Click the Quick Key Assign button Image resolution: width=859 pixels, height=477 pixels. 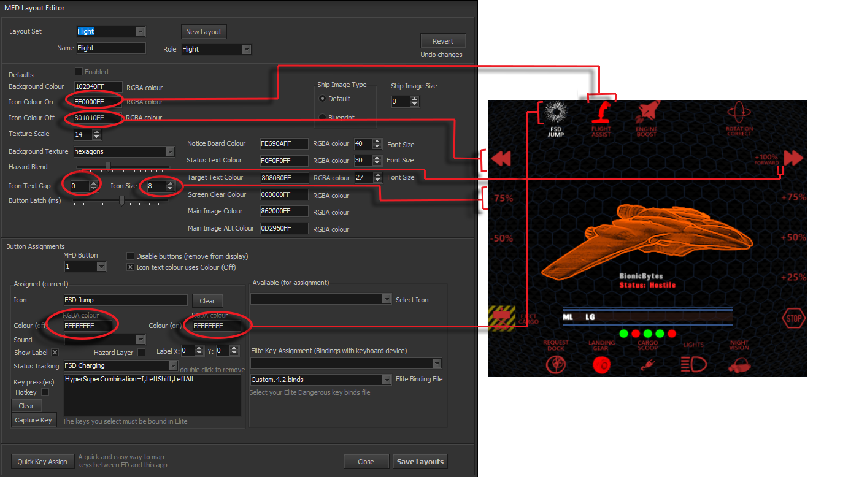[42, 462]
